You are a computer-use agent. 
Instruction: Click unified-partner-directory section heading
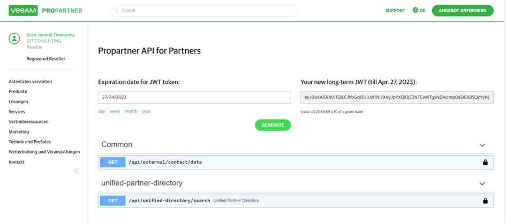(142, 183)
